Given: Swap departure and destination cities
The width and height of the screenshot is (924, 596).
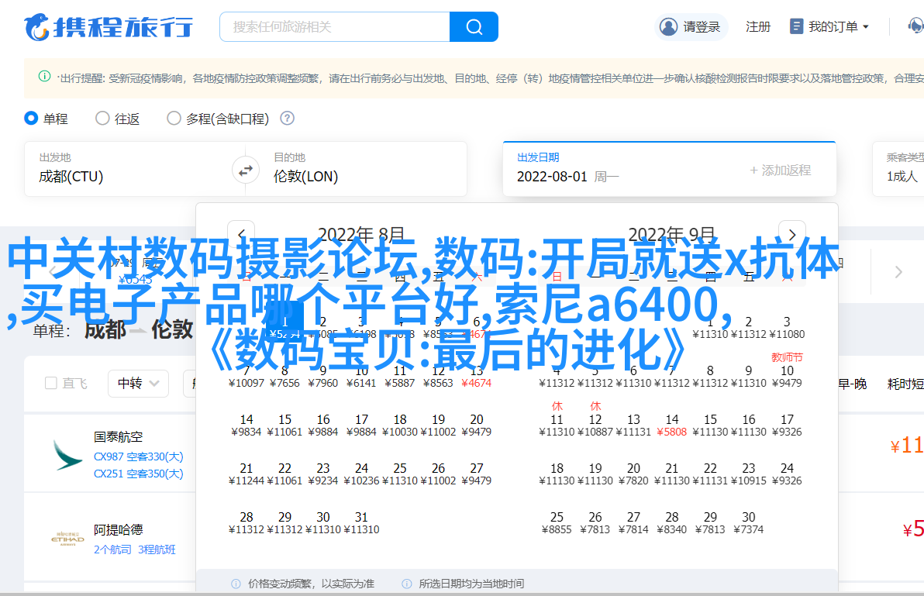Looking at the screenshot, I should [x=245, y=171].
